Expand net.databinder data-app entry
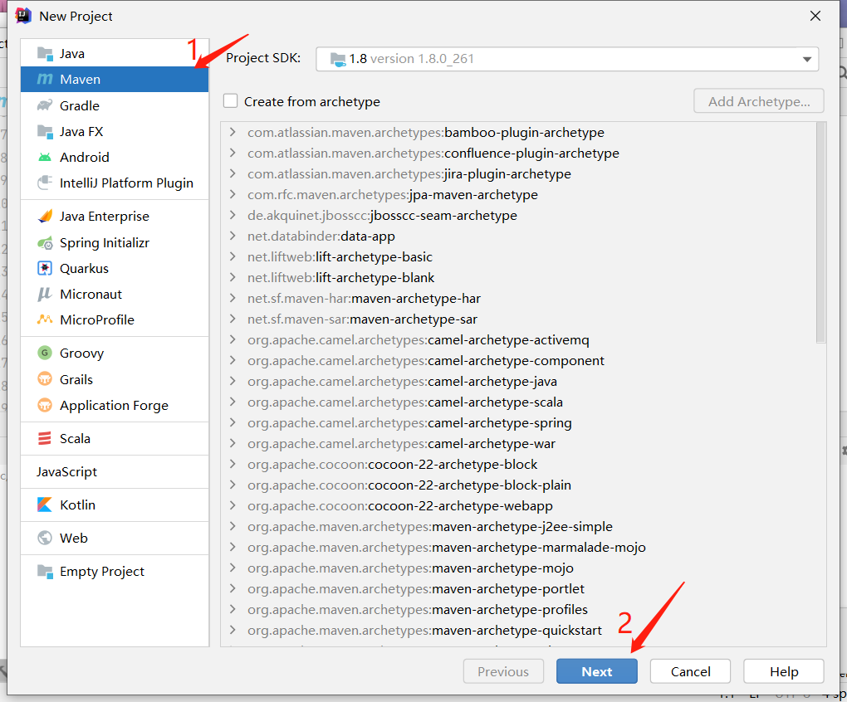Image resolution: width=847 pixels, height=702 pixels. click(233, 236)
